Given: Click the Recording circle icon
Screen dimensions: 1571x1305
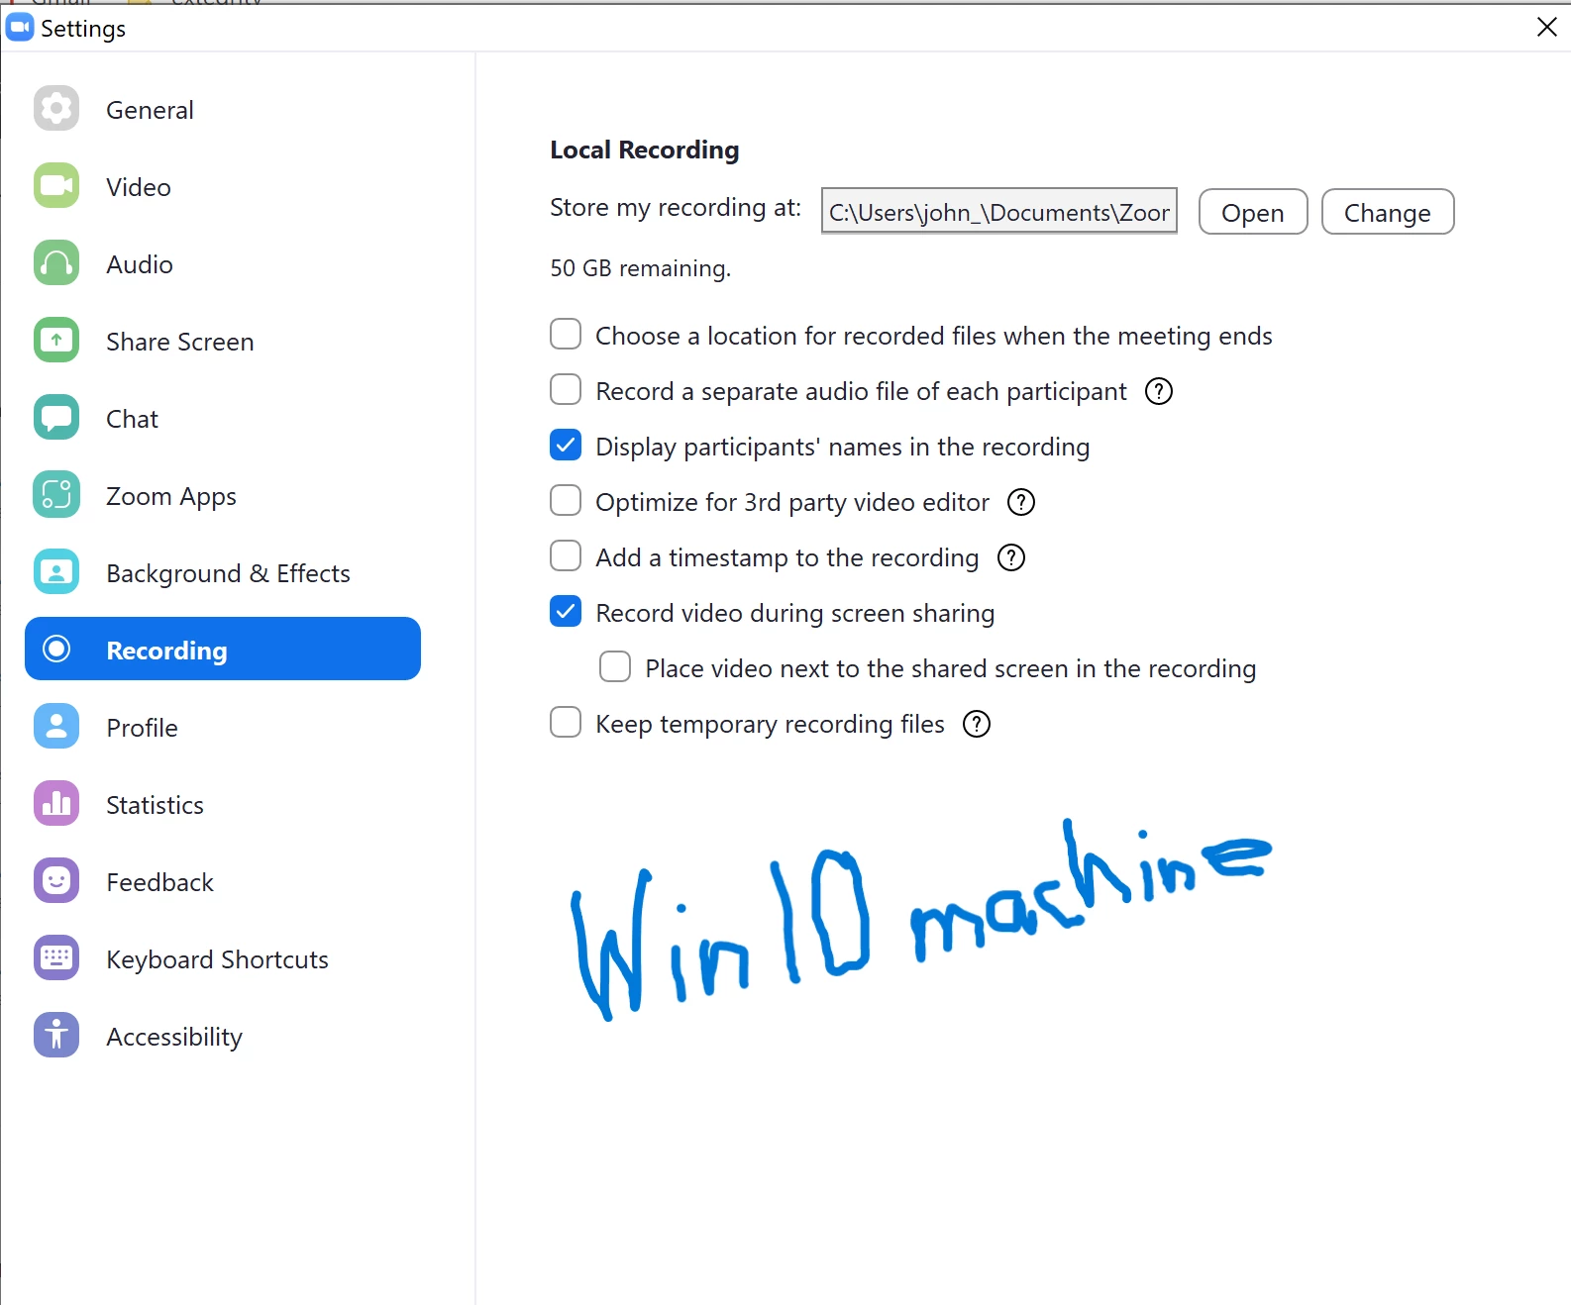Looking at the screenshot, I should pyautogui.click(x=56, y=649).
